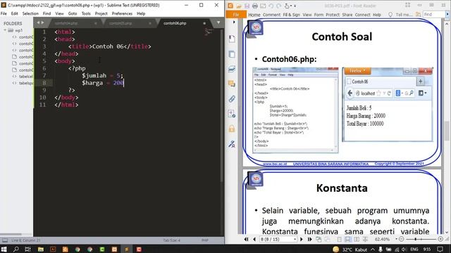This screenshot has width=451, height=253.
Task: Collapse the wp1 folder in sidebar
Action: pos(5,30)
